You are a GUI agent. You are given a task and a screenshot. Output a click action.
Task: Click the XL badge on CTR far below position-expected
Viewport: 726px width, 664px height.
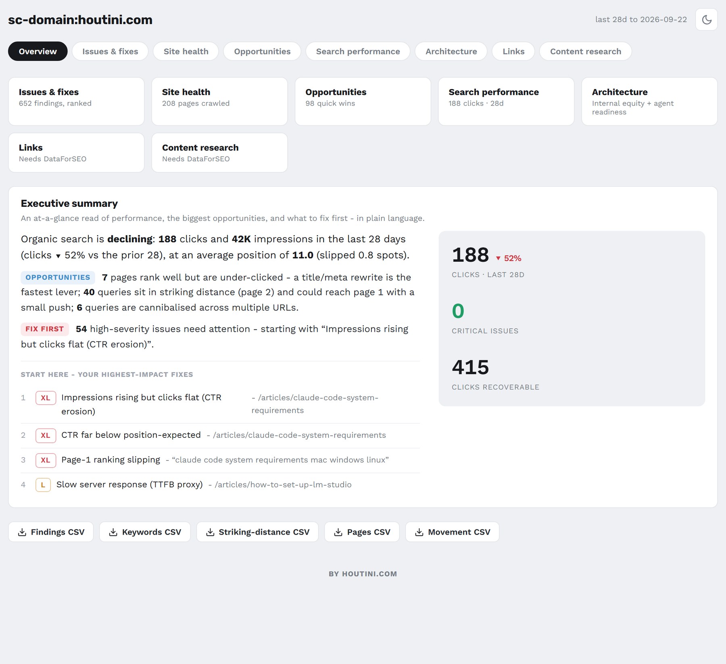pyautogui.click(x=46, y=435)
